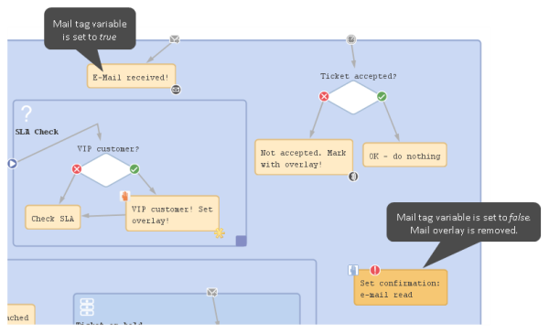Click the green check under Ticket accepted?
Viewport: 549px width, 334px height.
(x=382, y=96)
